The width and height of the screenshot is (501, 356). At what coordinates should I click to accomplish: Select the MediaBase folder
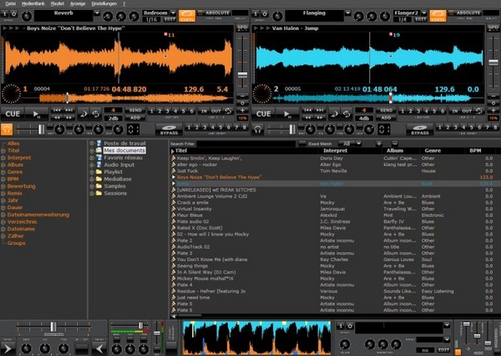[118, 179]
